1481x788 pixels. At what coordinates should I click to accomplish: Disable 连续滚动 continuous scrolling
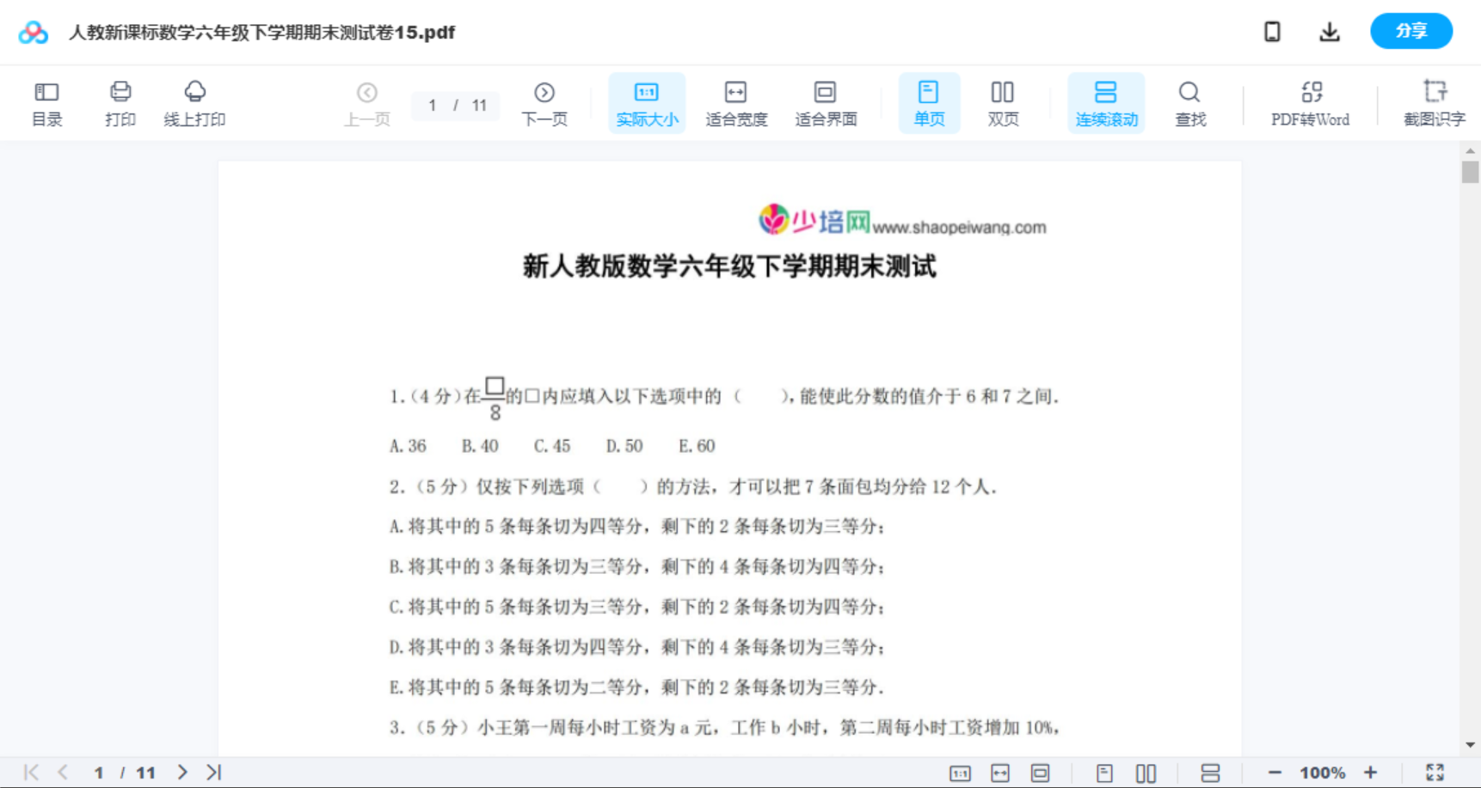click(1106, 102)
